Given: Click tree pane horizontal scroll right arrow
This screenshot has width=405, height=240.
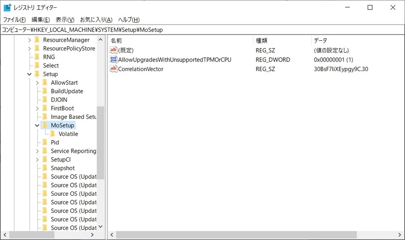Looking at the screenshot, I should (x=92, y=234).
